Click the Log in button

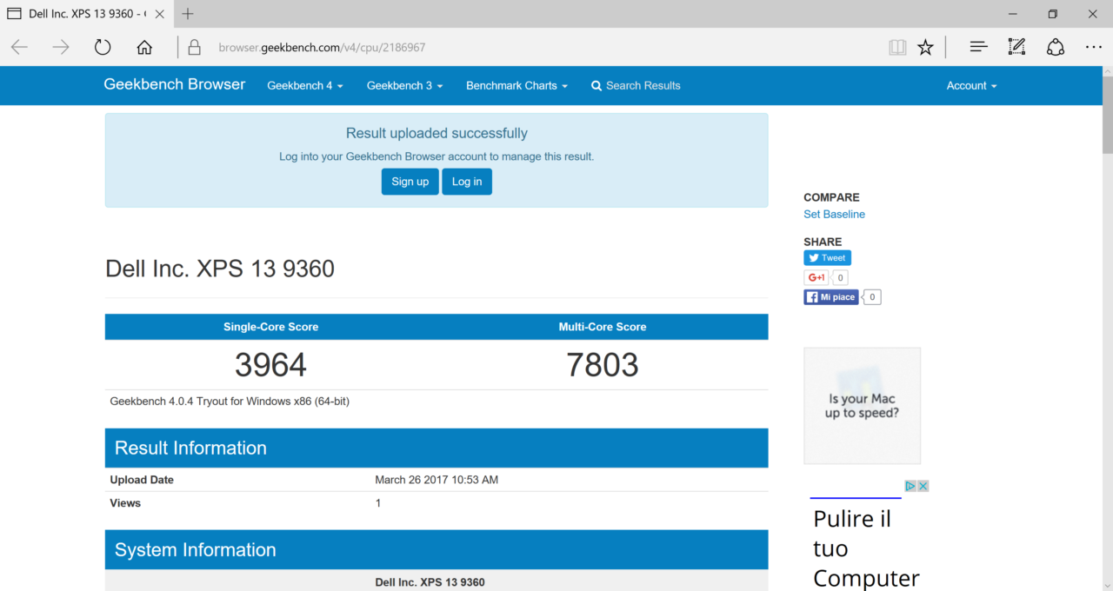coord(467,182)
